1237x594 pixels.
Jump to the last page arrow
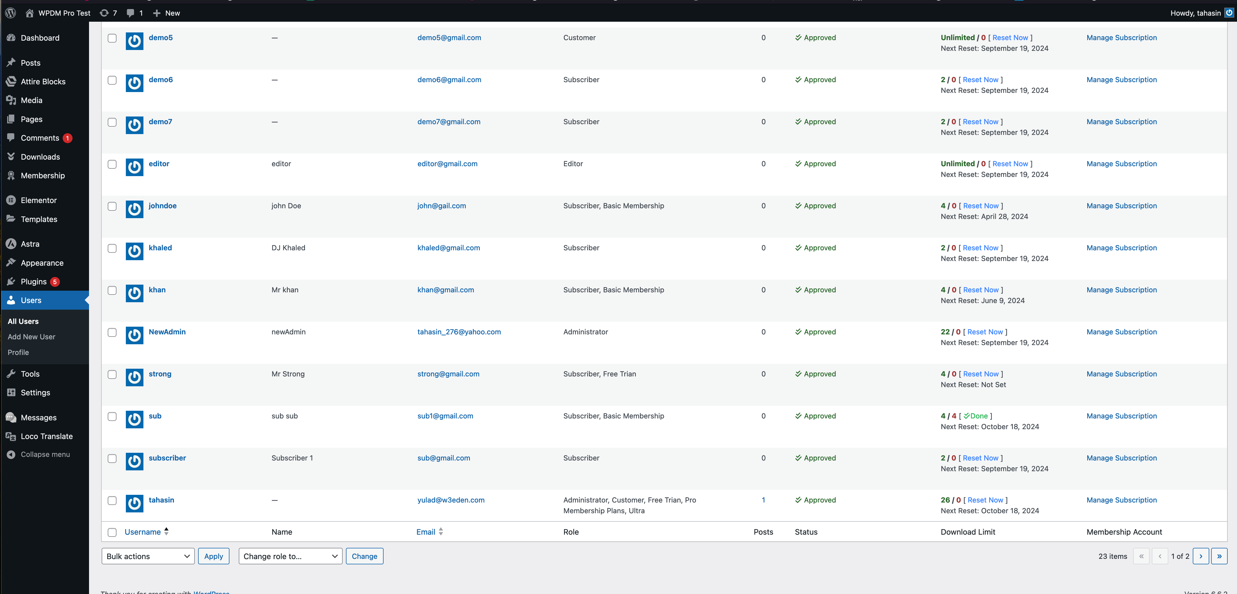(1219, 556)
